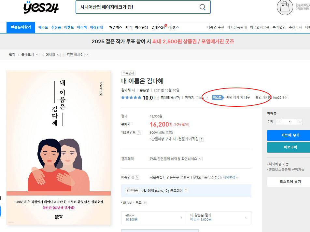The height and width of the screenshot is (232, 310).
Task: Click the search magnifier icon
Action: (202, 7)
